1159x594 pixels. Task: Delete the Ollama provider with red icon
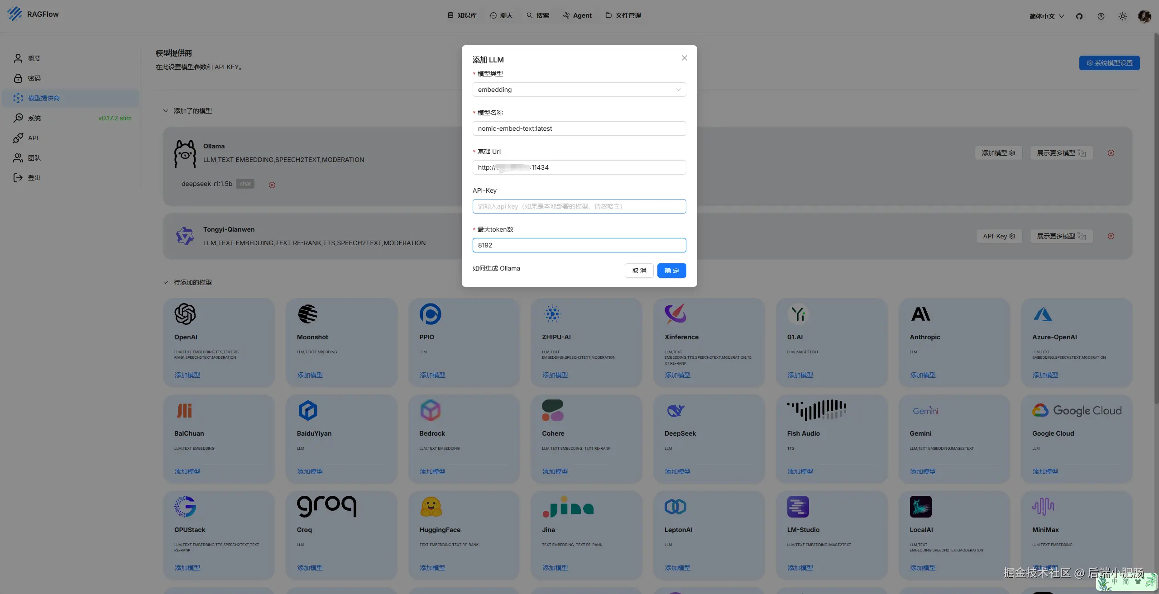click(x=1111, y=153)
